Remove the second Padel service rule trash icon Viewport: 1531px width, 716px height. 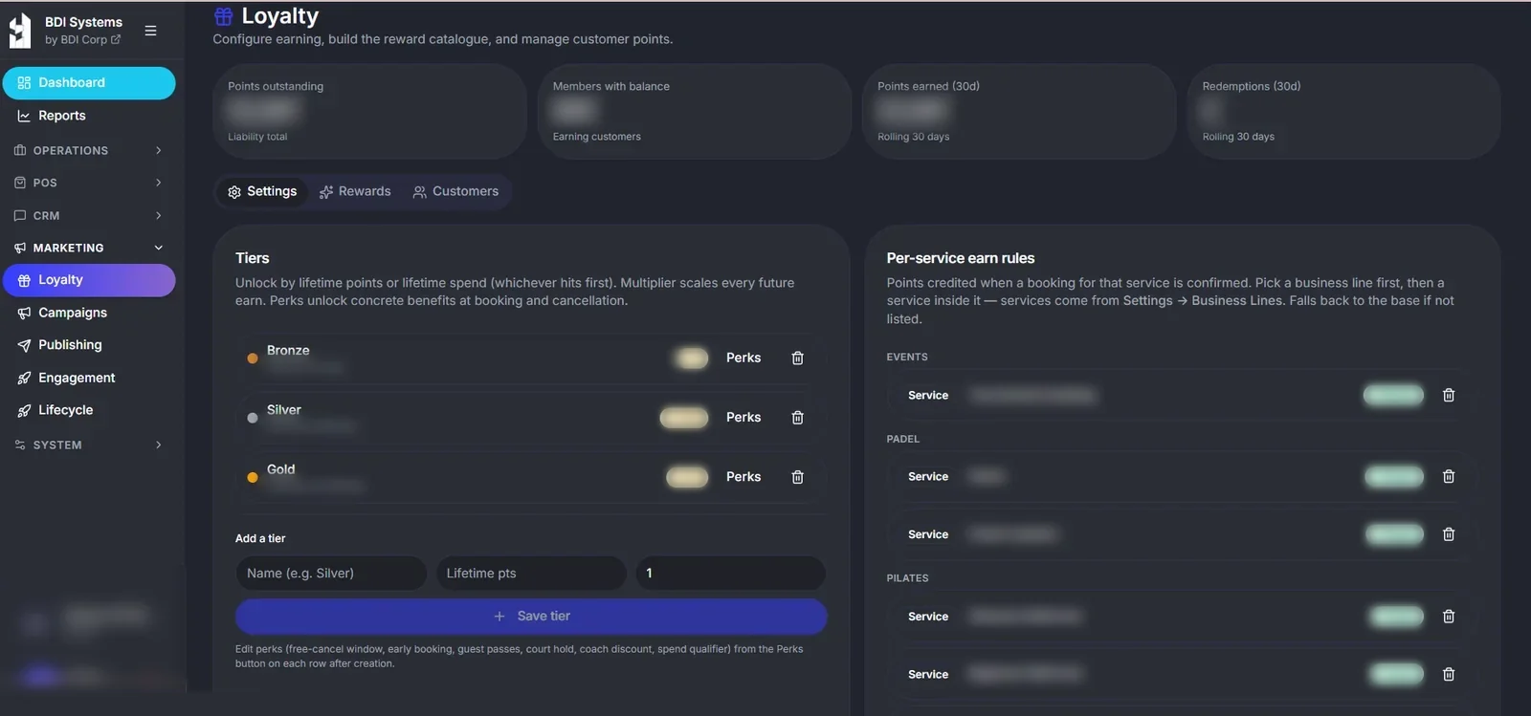1449,534
